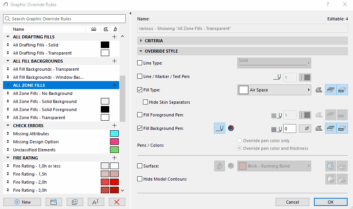This screenshot has height=209, width=353.
Task: Click Fill Background Pen color wheel icon
Action: coord(231,128)
